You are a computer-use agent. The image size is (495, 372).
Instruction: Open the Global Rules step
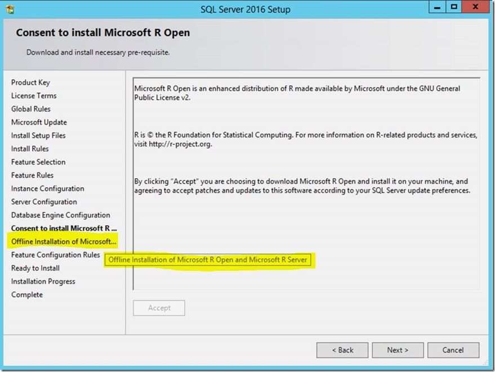pyautogui.click(x=31, y=109)
